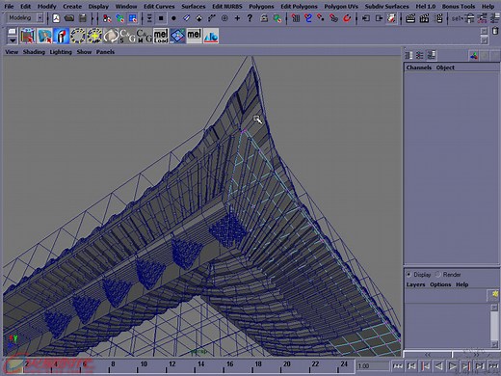Open the viewport Panels menu
501x376 pixels.
pos(105,52)
